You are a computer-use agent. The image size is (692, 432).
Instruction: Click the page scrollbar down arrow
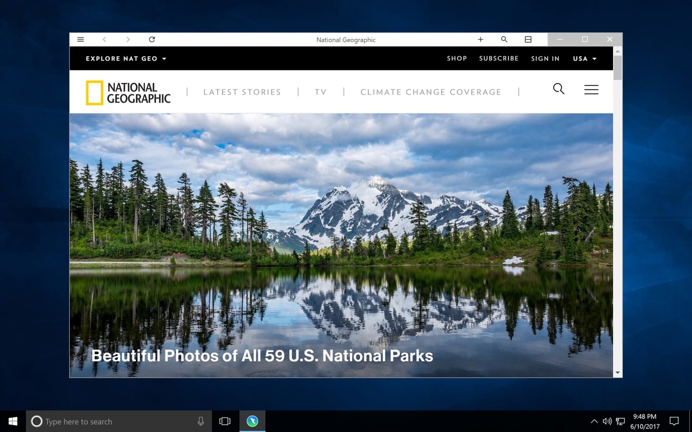tap(618, 372)
